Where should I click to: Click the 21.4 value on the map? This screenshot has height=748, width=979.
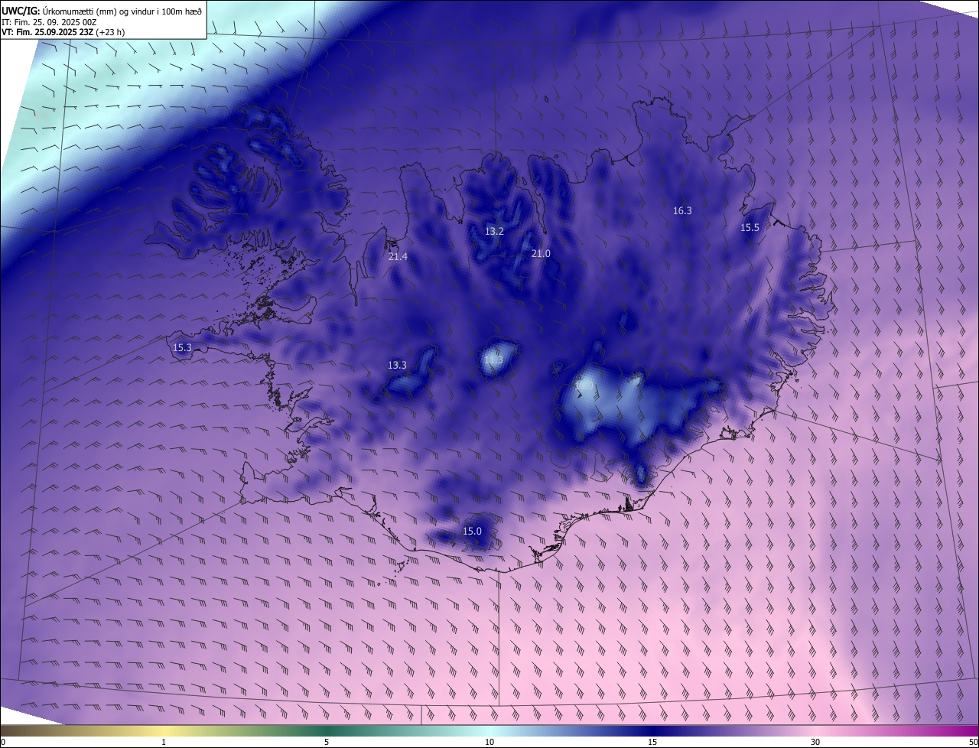pos(398,257)
